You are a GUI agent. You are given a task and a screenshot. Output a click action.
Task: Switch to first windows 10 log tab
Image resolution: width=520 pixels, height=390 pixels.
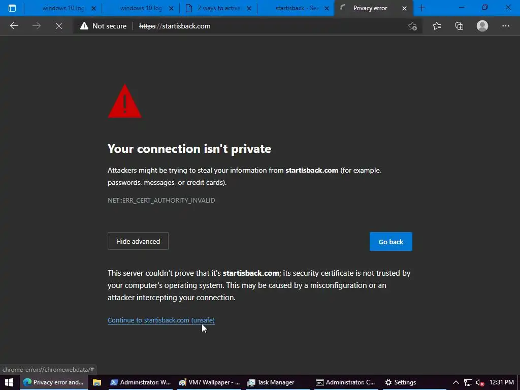click(63, 8)
